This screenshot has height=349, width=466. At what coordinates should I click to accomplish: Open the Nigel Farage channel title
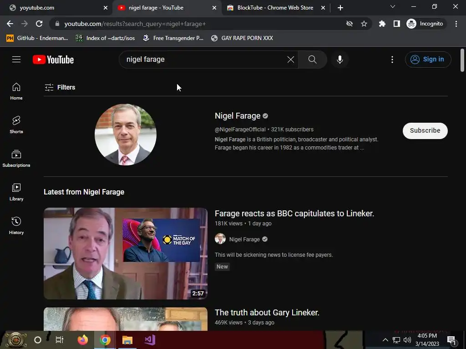point(238,116)
